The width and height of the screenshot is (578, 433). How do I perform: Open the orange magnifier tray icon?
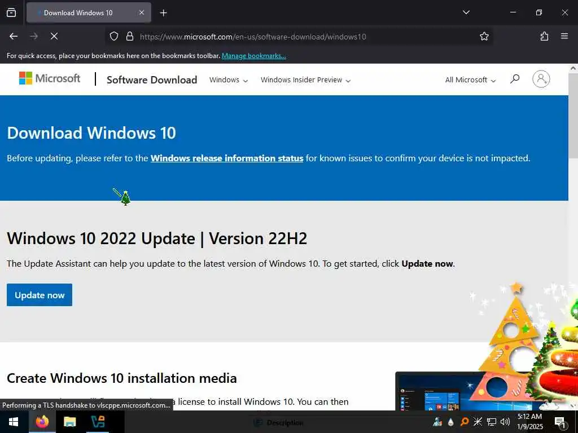pyautogui.click(x=464, y=422)
